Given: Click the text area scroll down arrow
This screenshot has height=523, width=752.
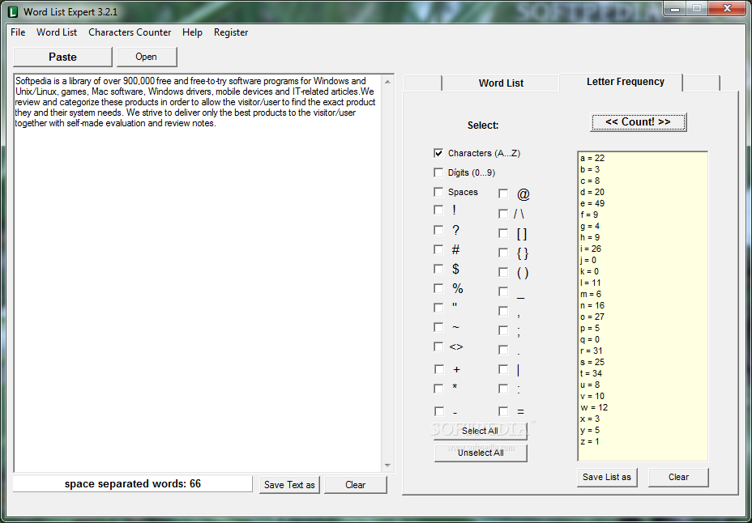Looking at the screenshot, I should [387, 466].
